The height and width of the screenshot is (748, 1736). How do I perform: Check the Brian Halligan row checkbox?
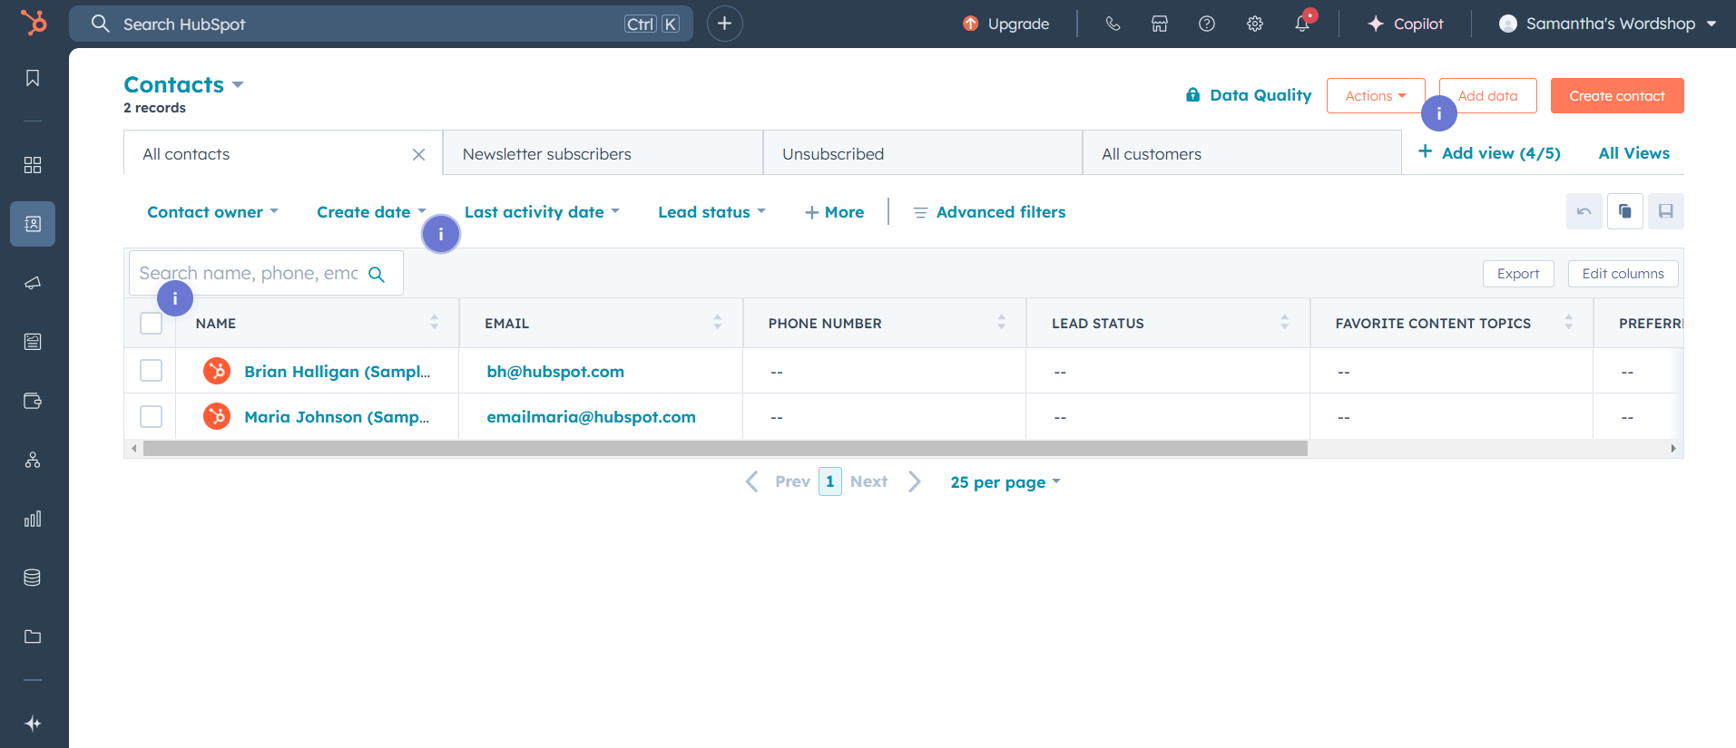point(152,371)
